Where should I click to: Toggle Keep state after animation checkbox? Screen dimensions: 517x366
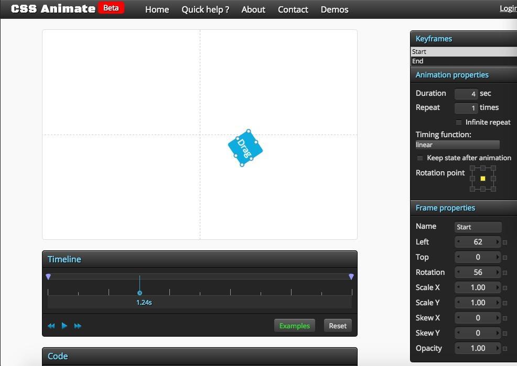click(420, 158)
